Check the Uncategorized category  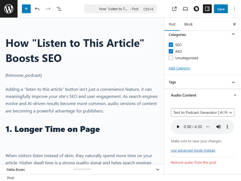pos(171,58)
